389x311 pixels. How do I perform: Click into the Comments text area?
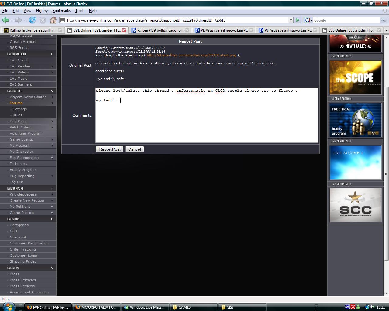[207, 115]
